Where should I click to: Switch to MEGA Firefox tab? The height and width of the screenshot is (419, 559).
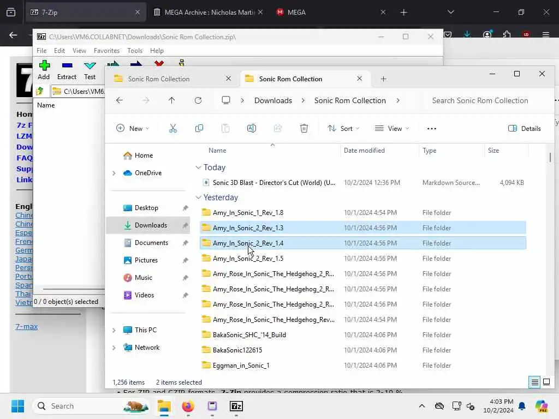pos(330,12)
